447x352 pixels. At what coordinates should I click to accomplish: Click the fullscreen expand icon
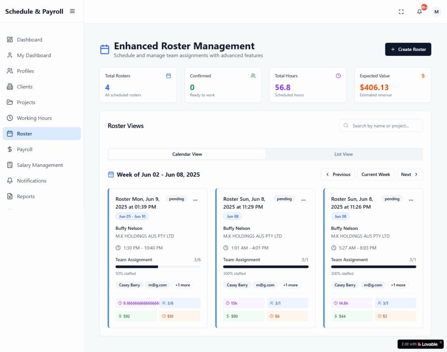click(401, 12)
